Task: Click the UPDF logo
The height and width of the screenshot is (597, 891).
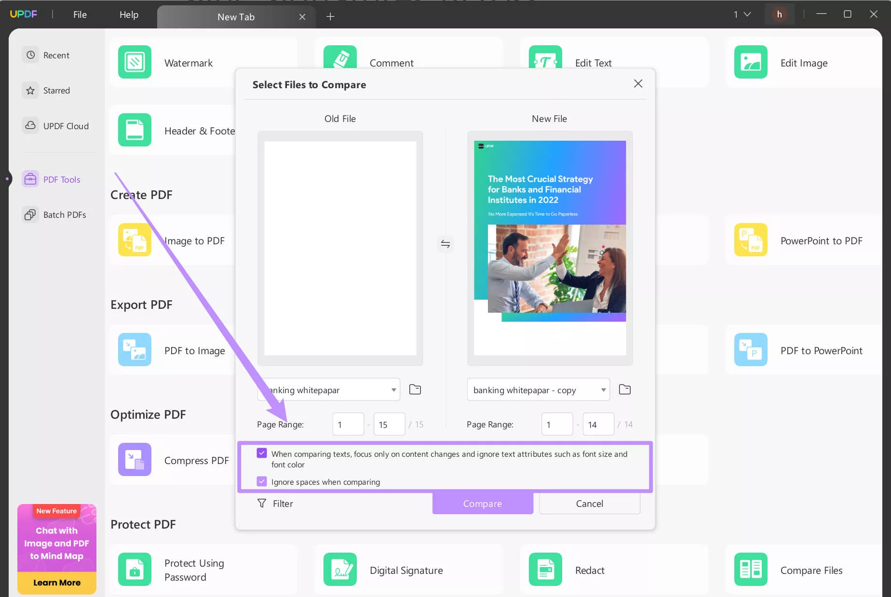Action: tap(23, 14)
